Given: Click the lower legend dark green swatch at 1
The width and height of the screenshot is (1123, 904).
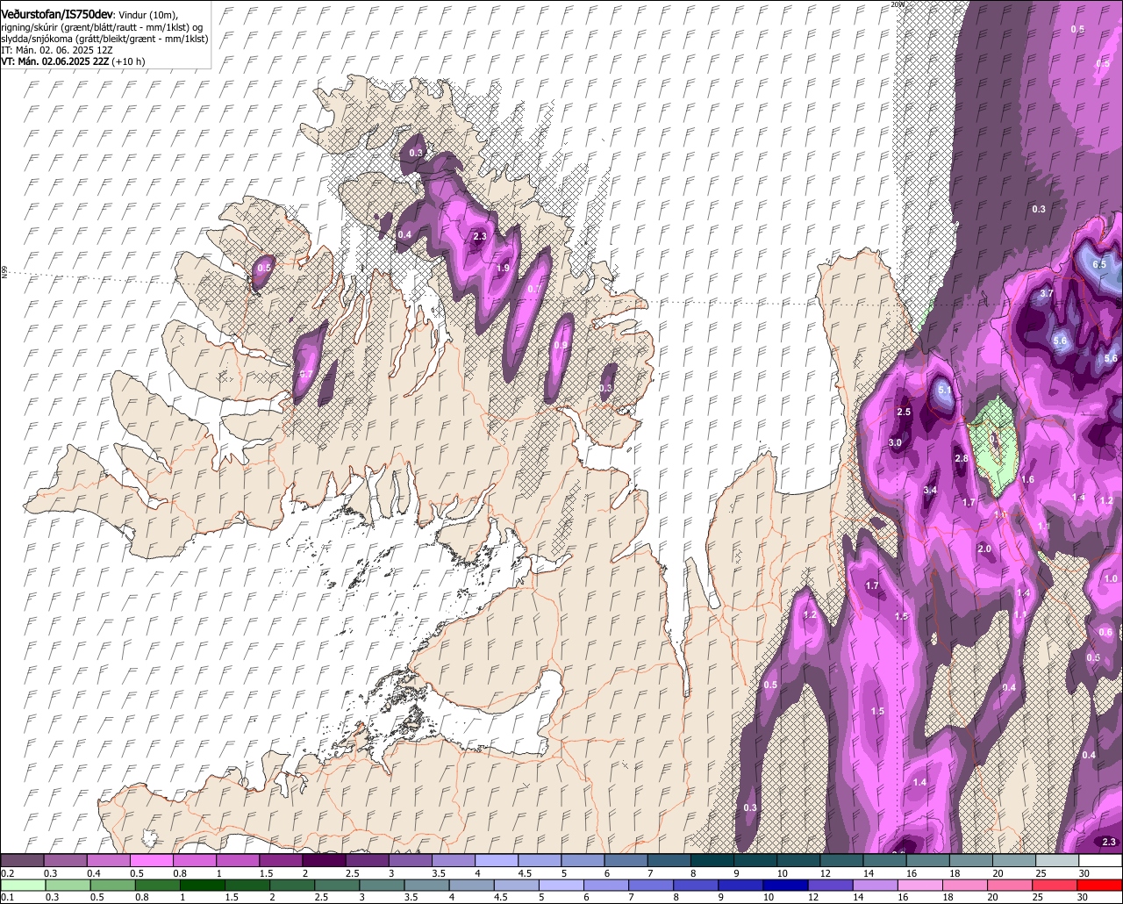Looking at the screenshot, I should coord(203,886).
